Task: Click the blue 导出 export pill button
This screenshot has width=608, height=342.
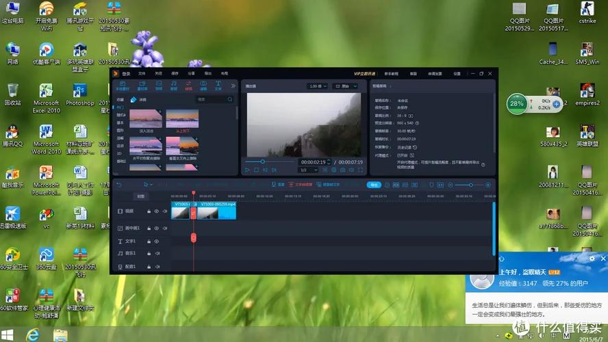Action: [x=375, y=185]
